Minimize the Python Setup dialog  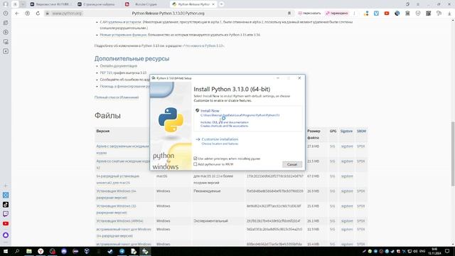coord(278,78)
